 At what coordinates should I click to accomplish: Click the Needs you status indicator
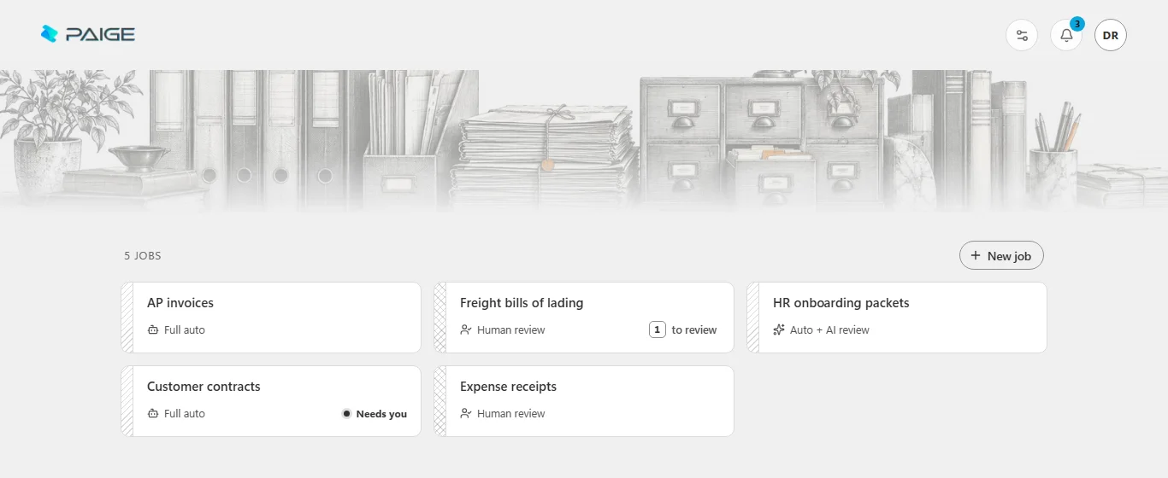click(375, 413)
